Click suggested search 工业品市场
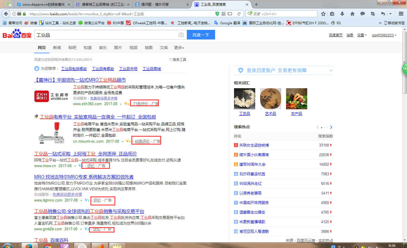The image size is (407, 248). [x=128, y=69]
